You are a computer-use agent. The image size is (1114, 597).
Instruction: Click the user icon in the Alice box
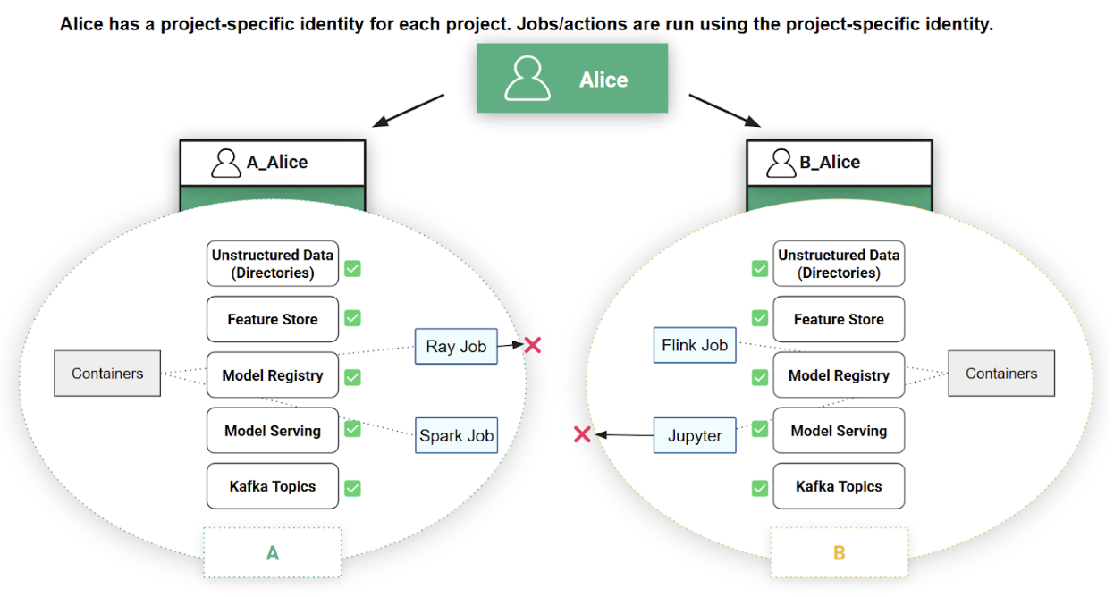coord(527,79)
